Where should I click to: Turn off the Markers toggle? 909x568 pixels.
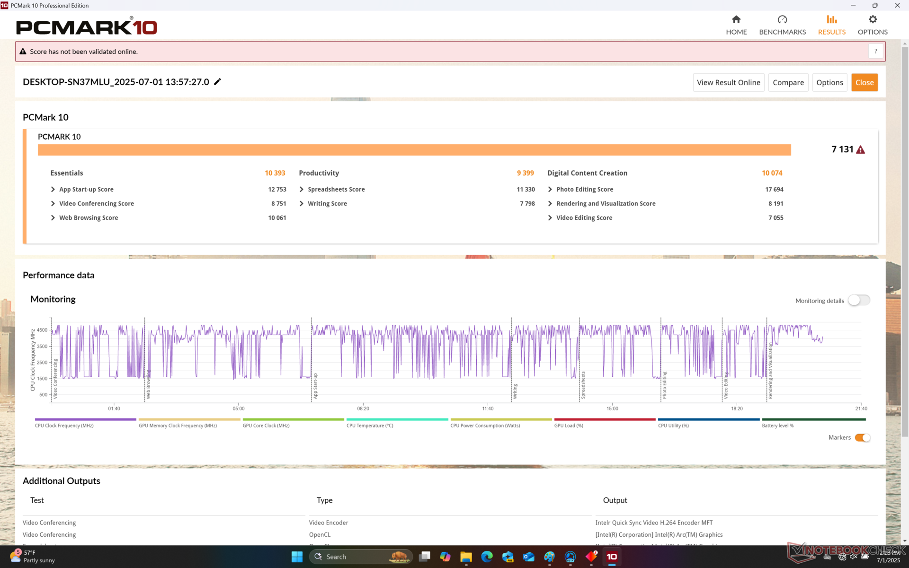[862, 438]
